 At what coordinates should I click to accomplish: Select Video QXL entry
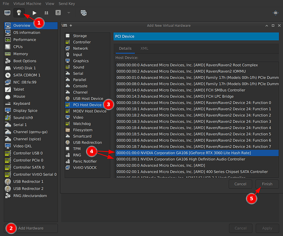pos(31,146)
